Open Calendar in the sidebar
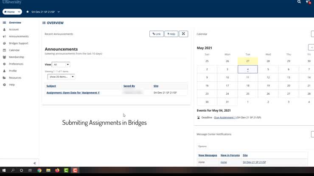 click(14, 50)
